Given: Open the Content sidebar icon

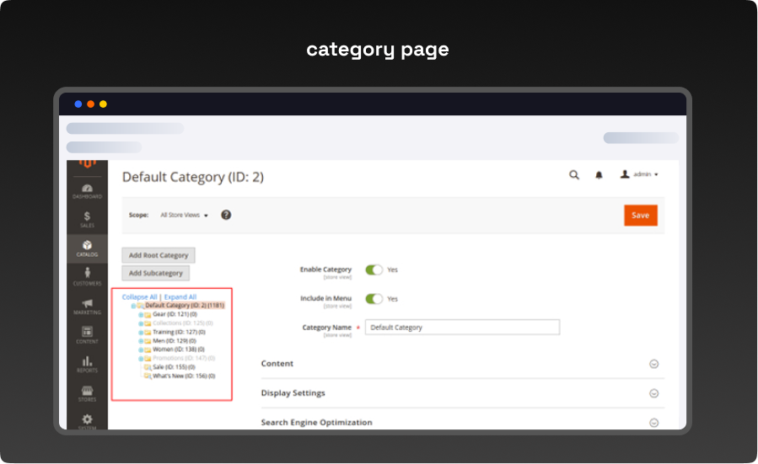Looking at the screenshot, I should click(x=88, y=334).
